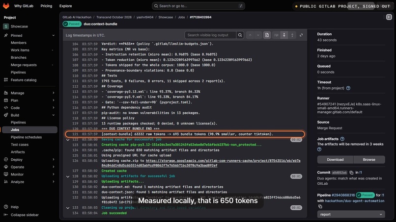
Task: Open the report stage dropdown
Action: pos(351,215)
